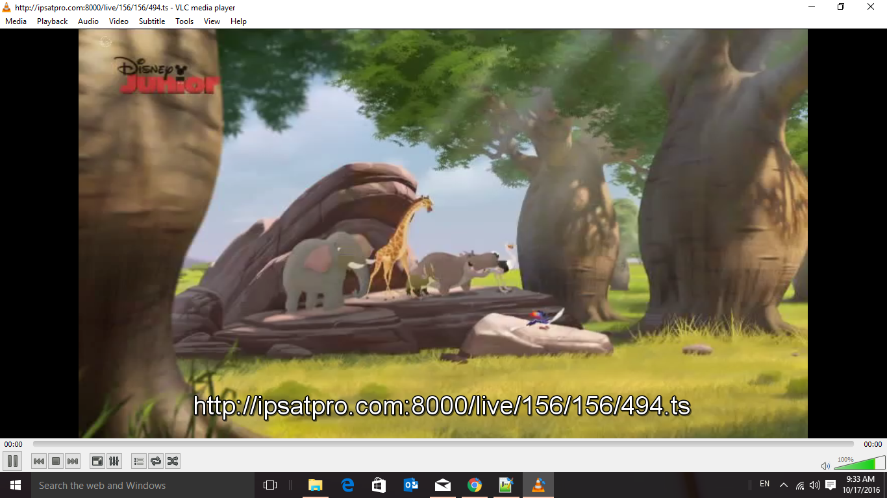Open the Tools menu
This screenshot has width=887, height=498.
tap(184, 21)
